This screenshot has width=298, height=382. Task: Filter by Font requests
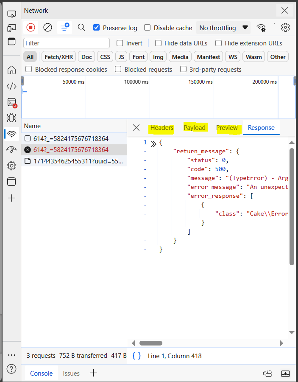pos(139,57)
